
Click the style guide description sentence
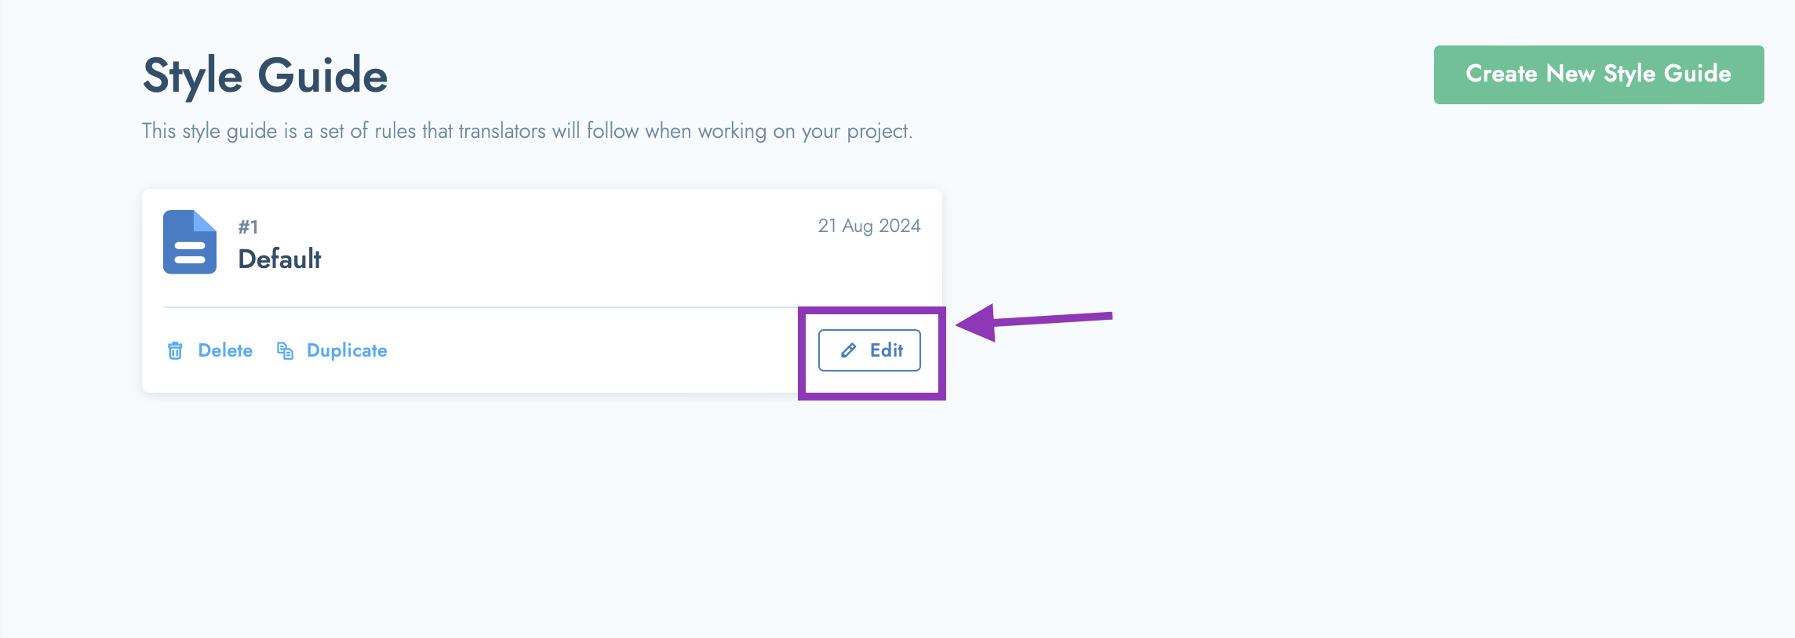tap(527, 131)
